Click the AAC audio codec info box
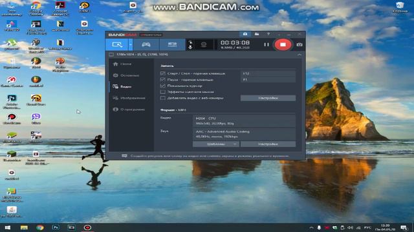 (244, 134)
